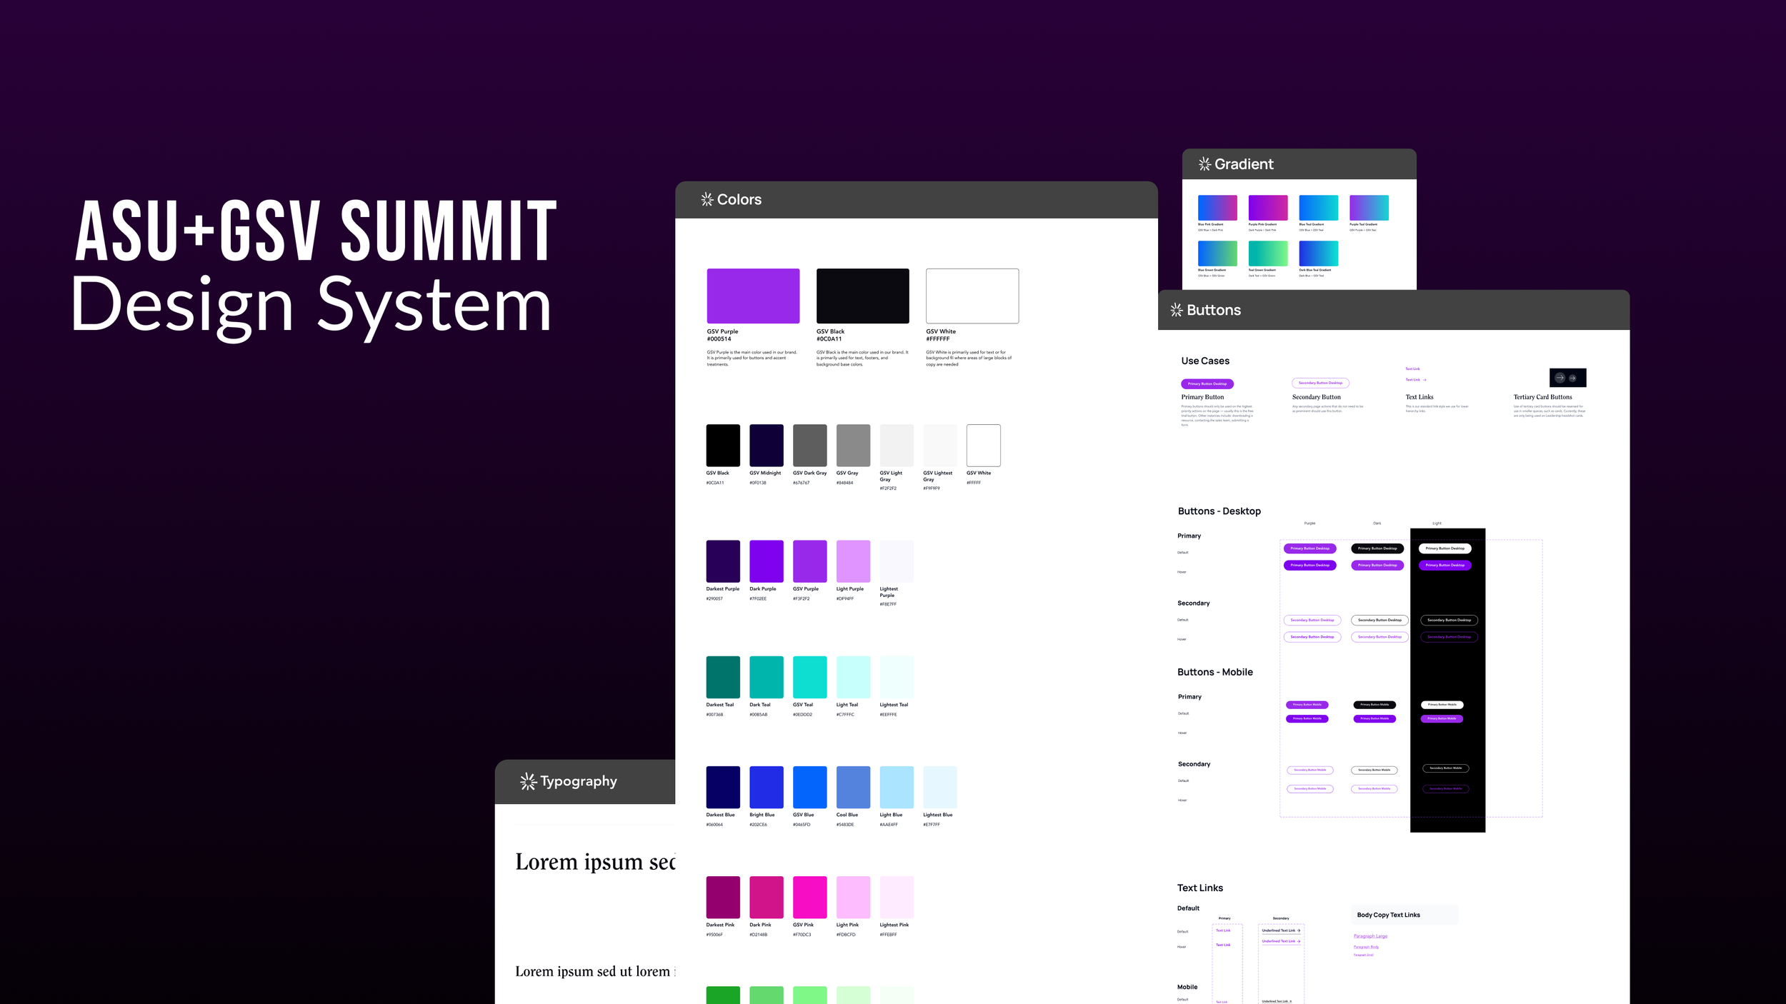Click the starburst icon beside Colors heading

pyautogui.click(x=707, y=199)
